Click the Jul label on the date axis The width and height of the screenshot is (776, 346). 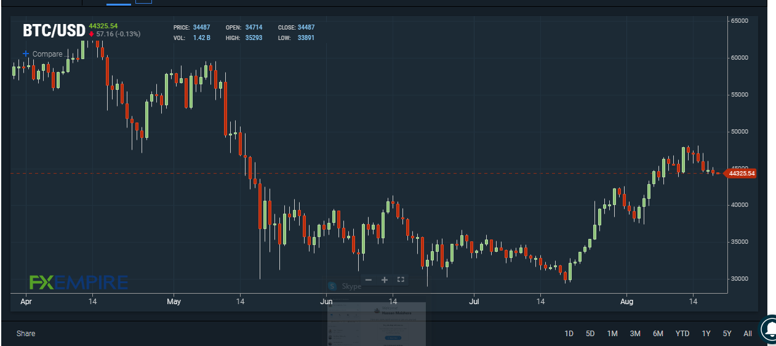coord(474,302)
